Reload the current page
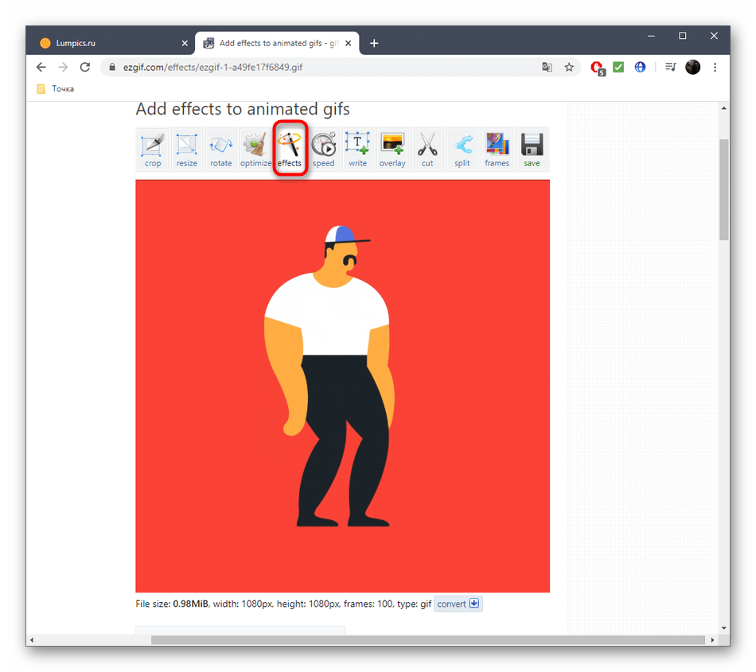 (x=85, y=68)
